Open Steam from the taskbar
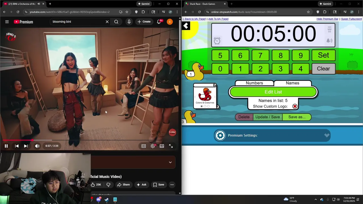 click(107, 199)
